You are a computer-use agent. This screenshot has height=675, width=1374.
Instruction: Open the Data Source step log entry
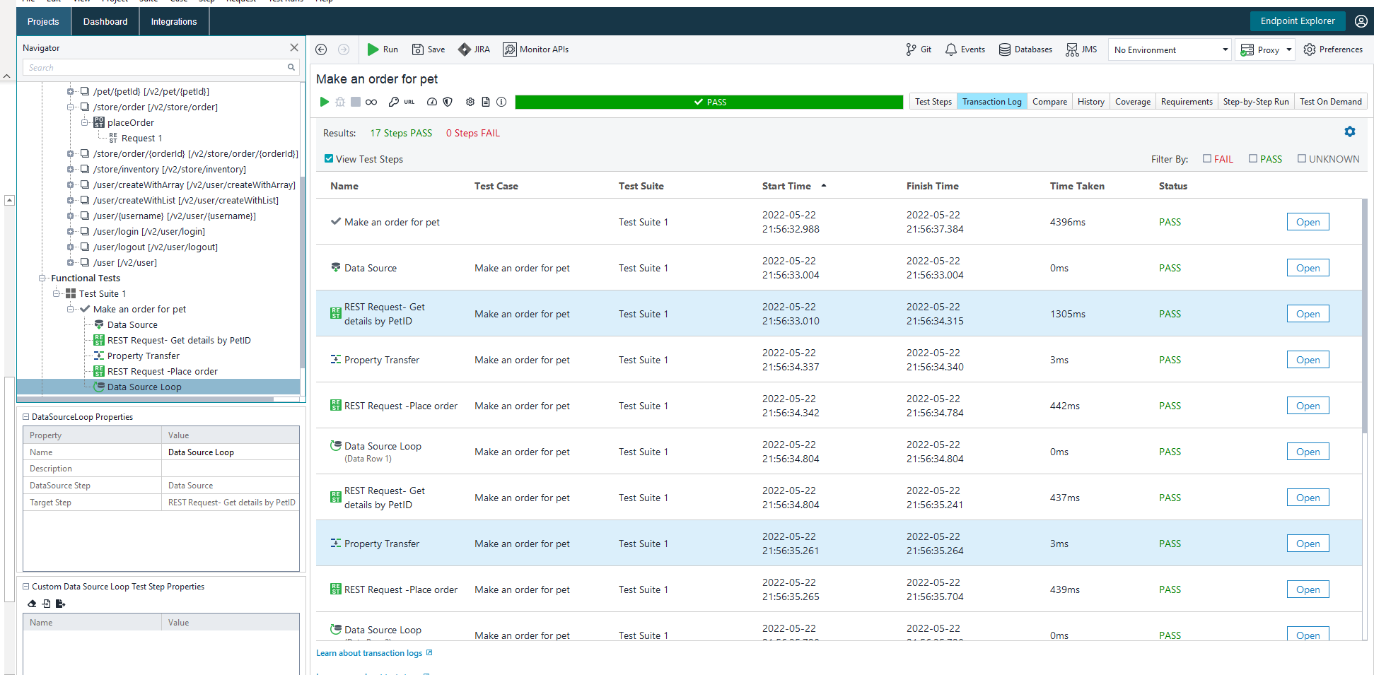1308,268
